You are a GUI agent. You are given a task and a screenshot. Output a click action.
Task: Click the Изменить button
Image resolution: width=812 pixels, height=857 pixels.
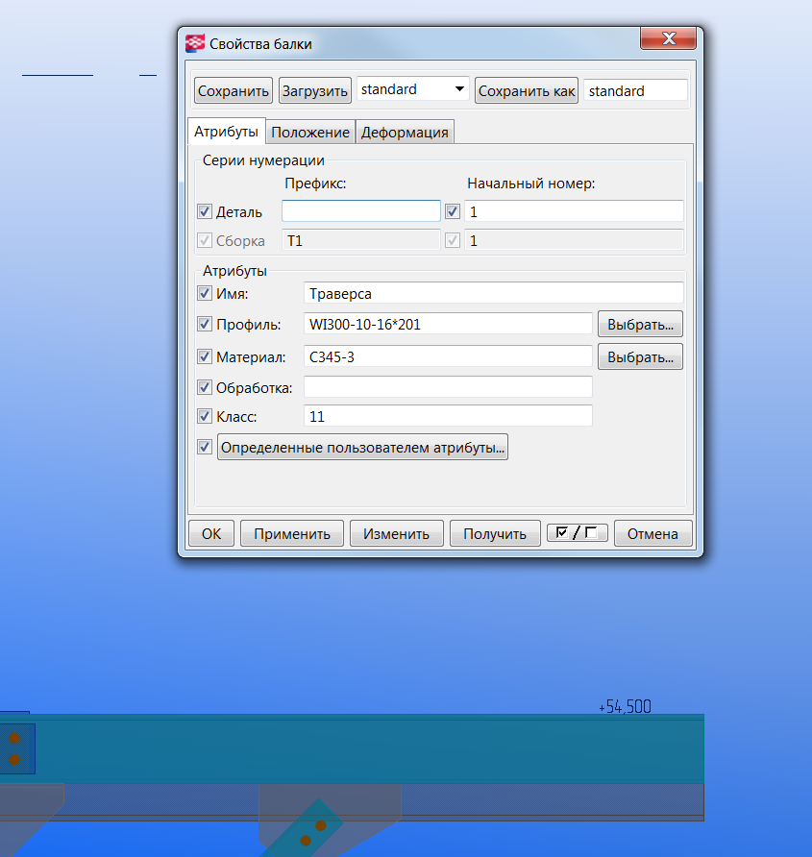396,533
